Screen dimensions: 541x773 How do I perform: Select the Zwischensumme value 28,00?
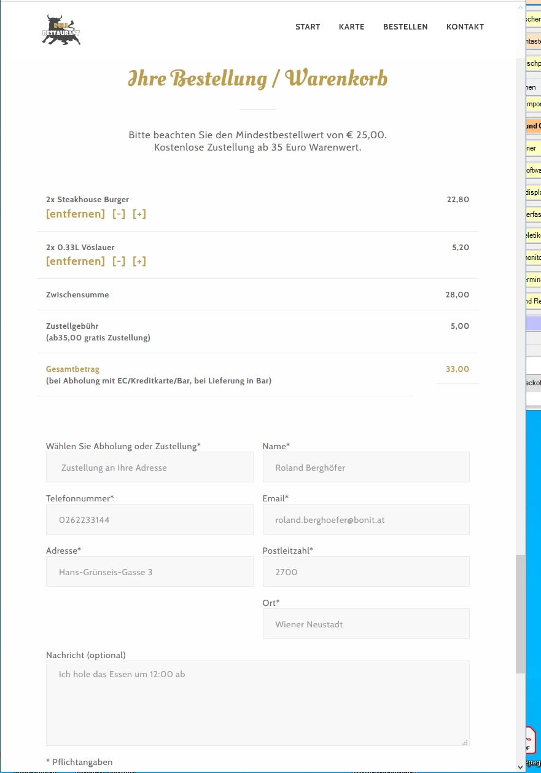(457, 295)
